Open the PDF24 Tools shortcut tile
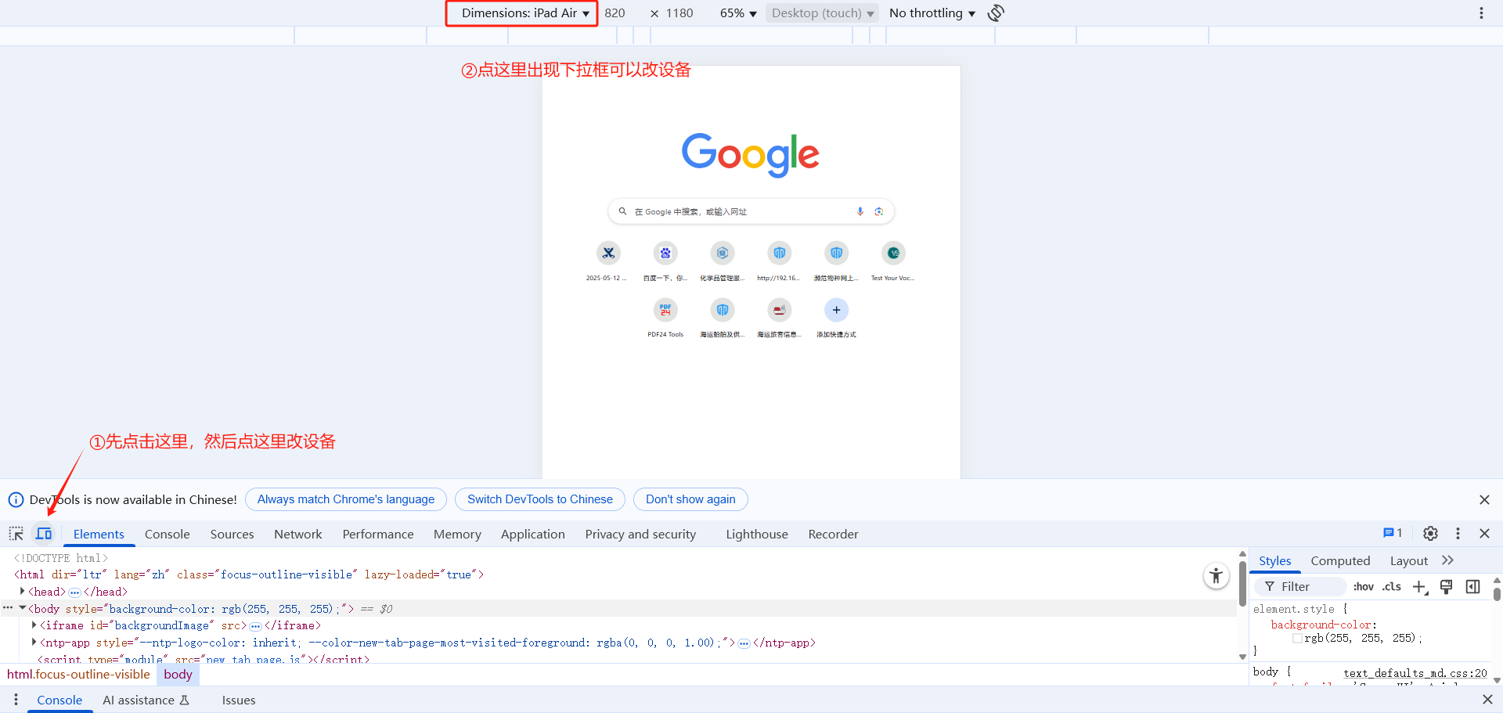1503x713 pixels. (665, 318)
